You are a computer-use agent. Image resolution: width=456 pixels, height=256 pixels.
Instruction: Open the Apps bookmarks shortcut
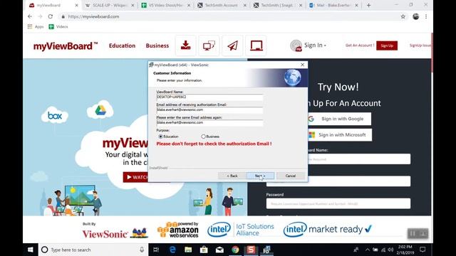[x=36, y=27]
